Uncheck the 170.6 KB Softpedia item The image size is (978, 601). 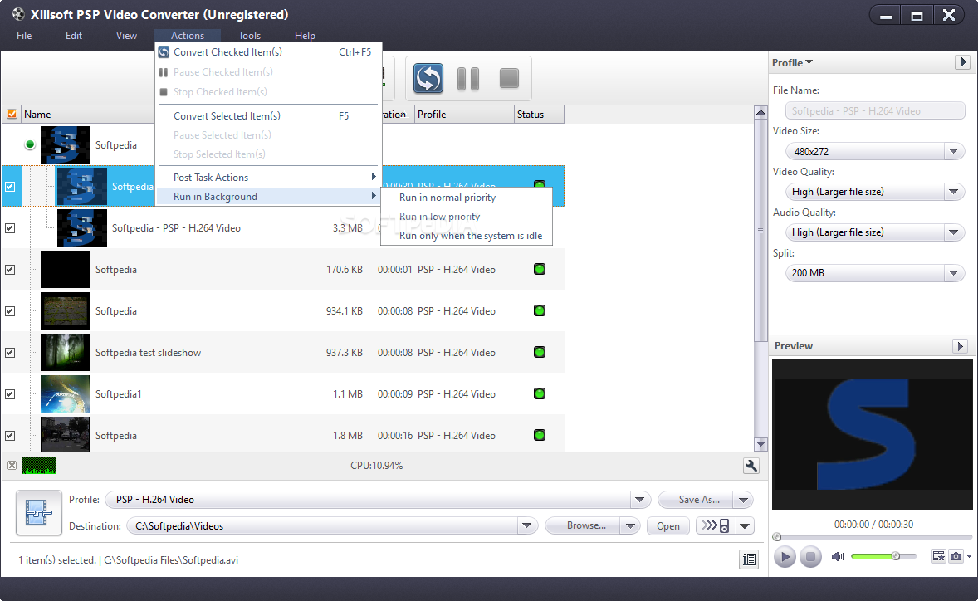[x=10, y=269]
